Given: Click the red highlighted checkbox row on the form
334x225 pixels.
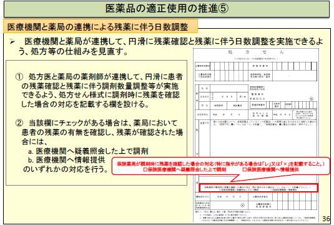Looking at the screenshot, I should (258, 188).
